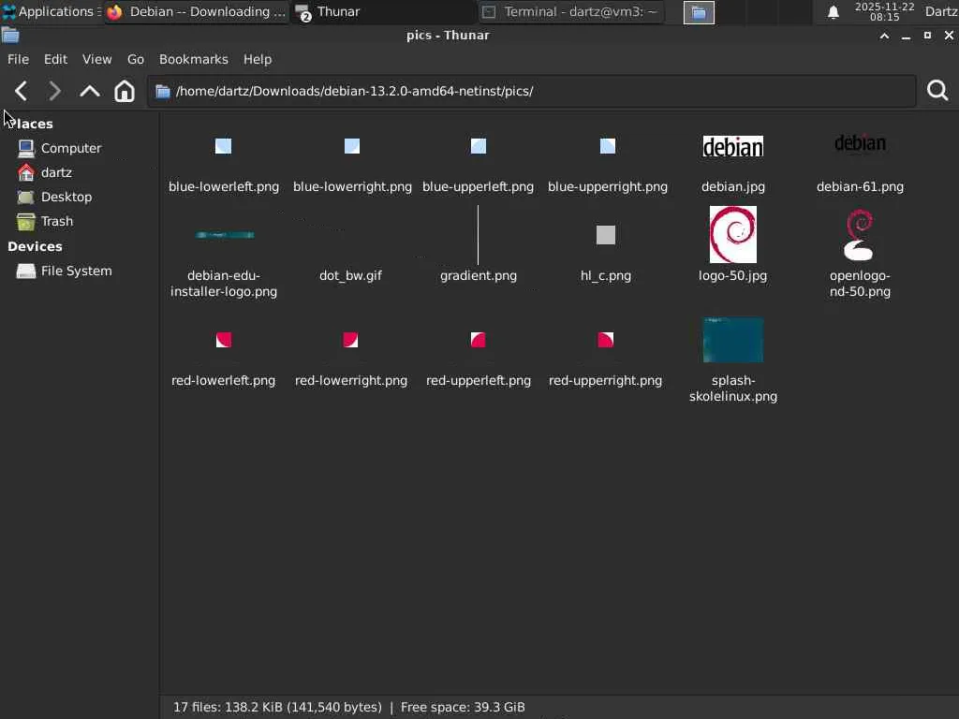Open the search magnifier icon

[x=937, y=91]
